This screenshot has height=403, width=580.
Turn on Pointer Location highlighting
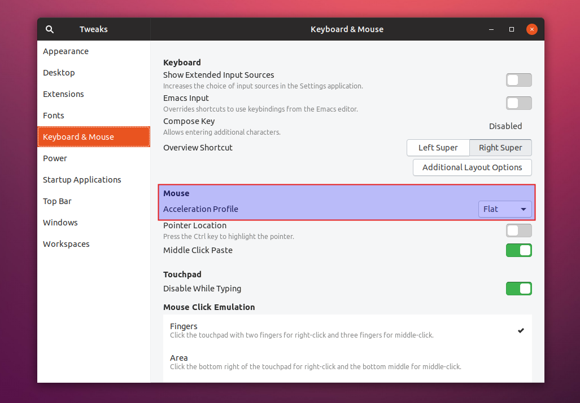(x=518, y=231)
